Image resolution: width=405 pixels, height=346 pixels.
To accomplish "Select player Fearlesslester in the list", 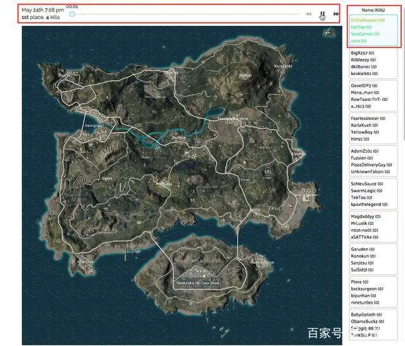I will click(x=368, y=119).
